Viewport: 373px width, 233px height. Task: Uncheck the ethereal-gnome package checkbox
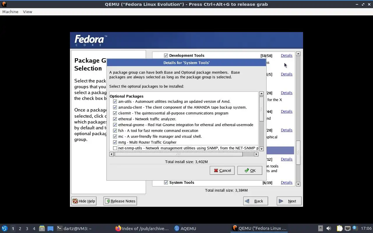point(115,125)
